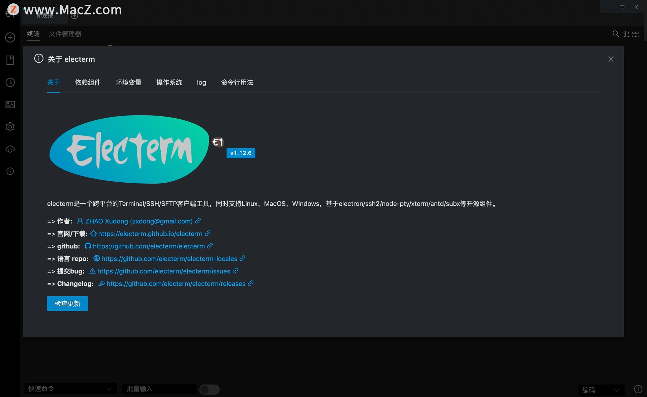Click the Electerm logo image
The width and height of the screenshot is (647, 397).
[129, 149]
